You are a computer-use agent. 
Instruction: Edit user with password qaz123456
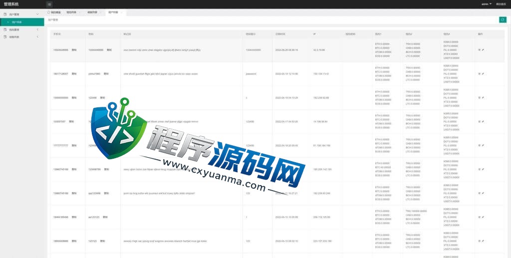point(483,193)
